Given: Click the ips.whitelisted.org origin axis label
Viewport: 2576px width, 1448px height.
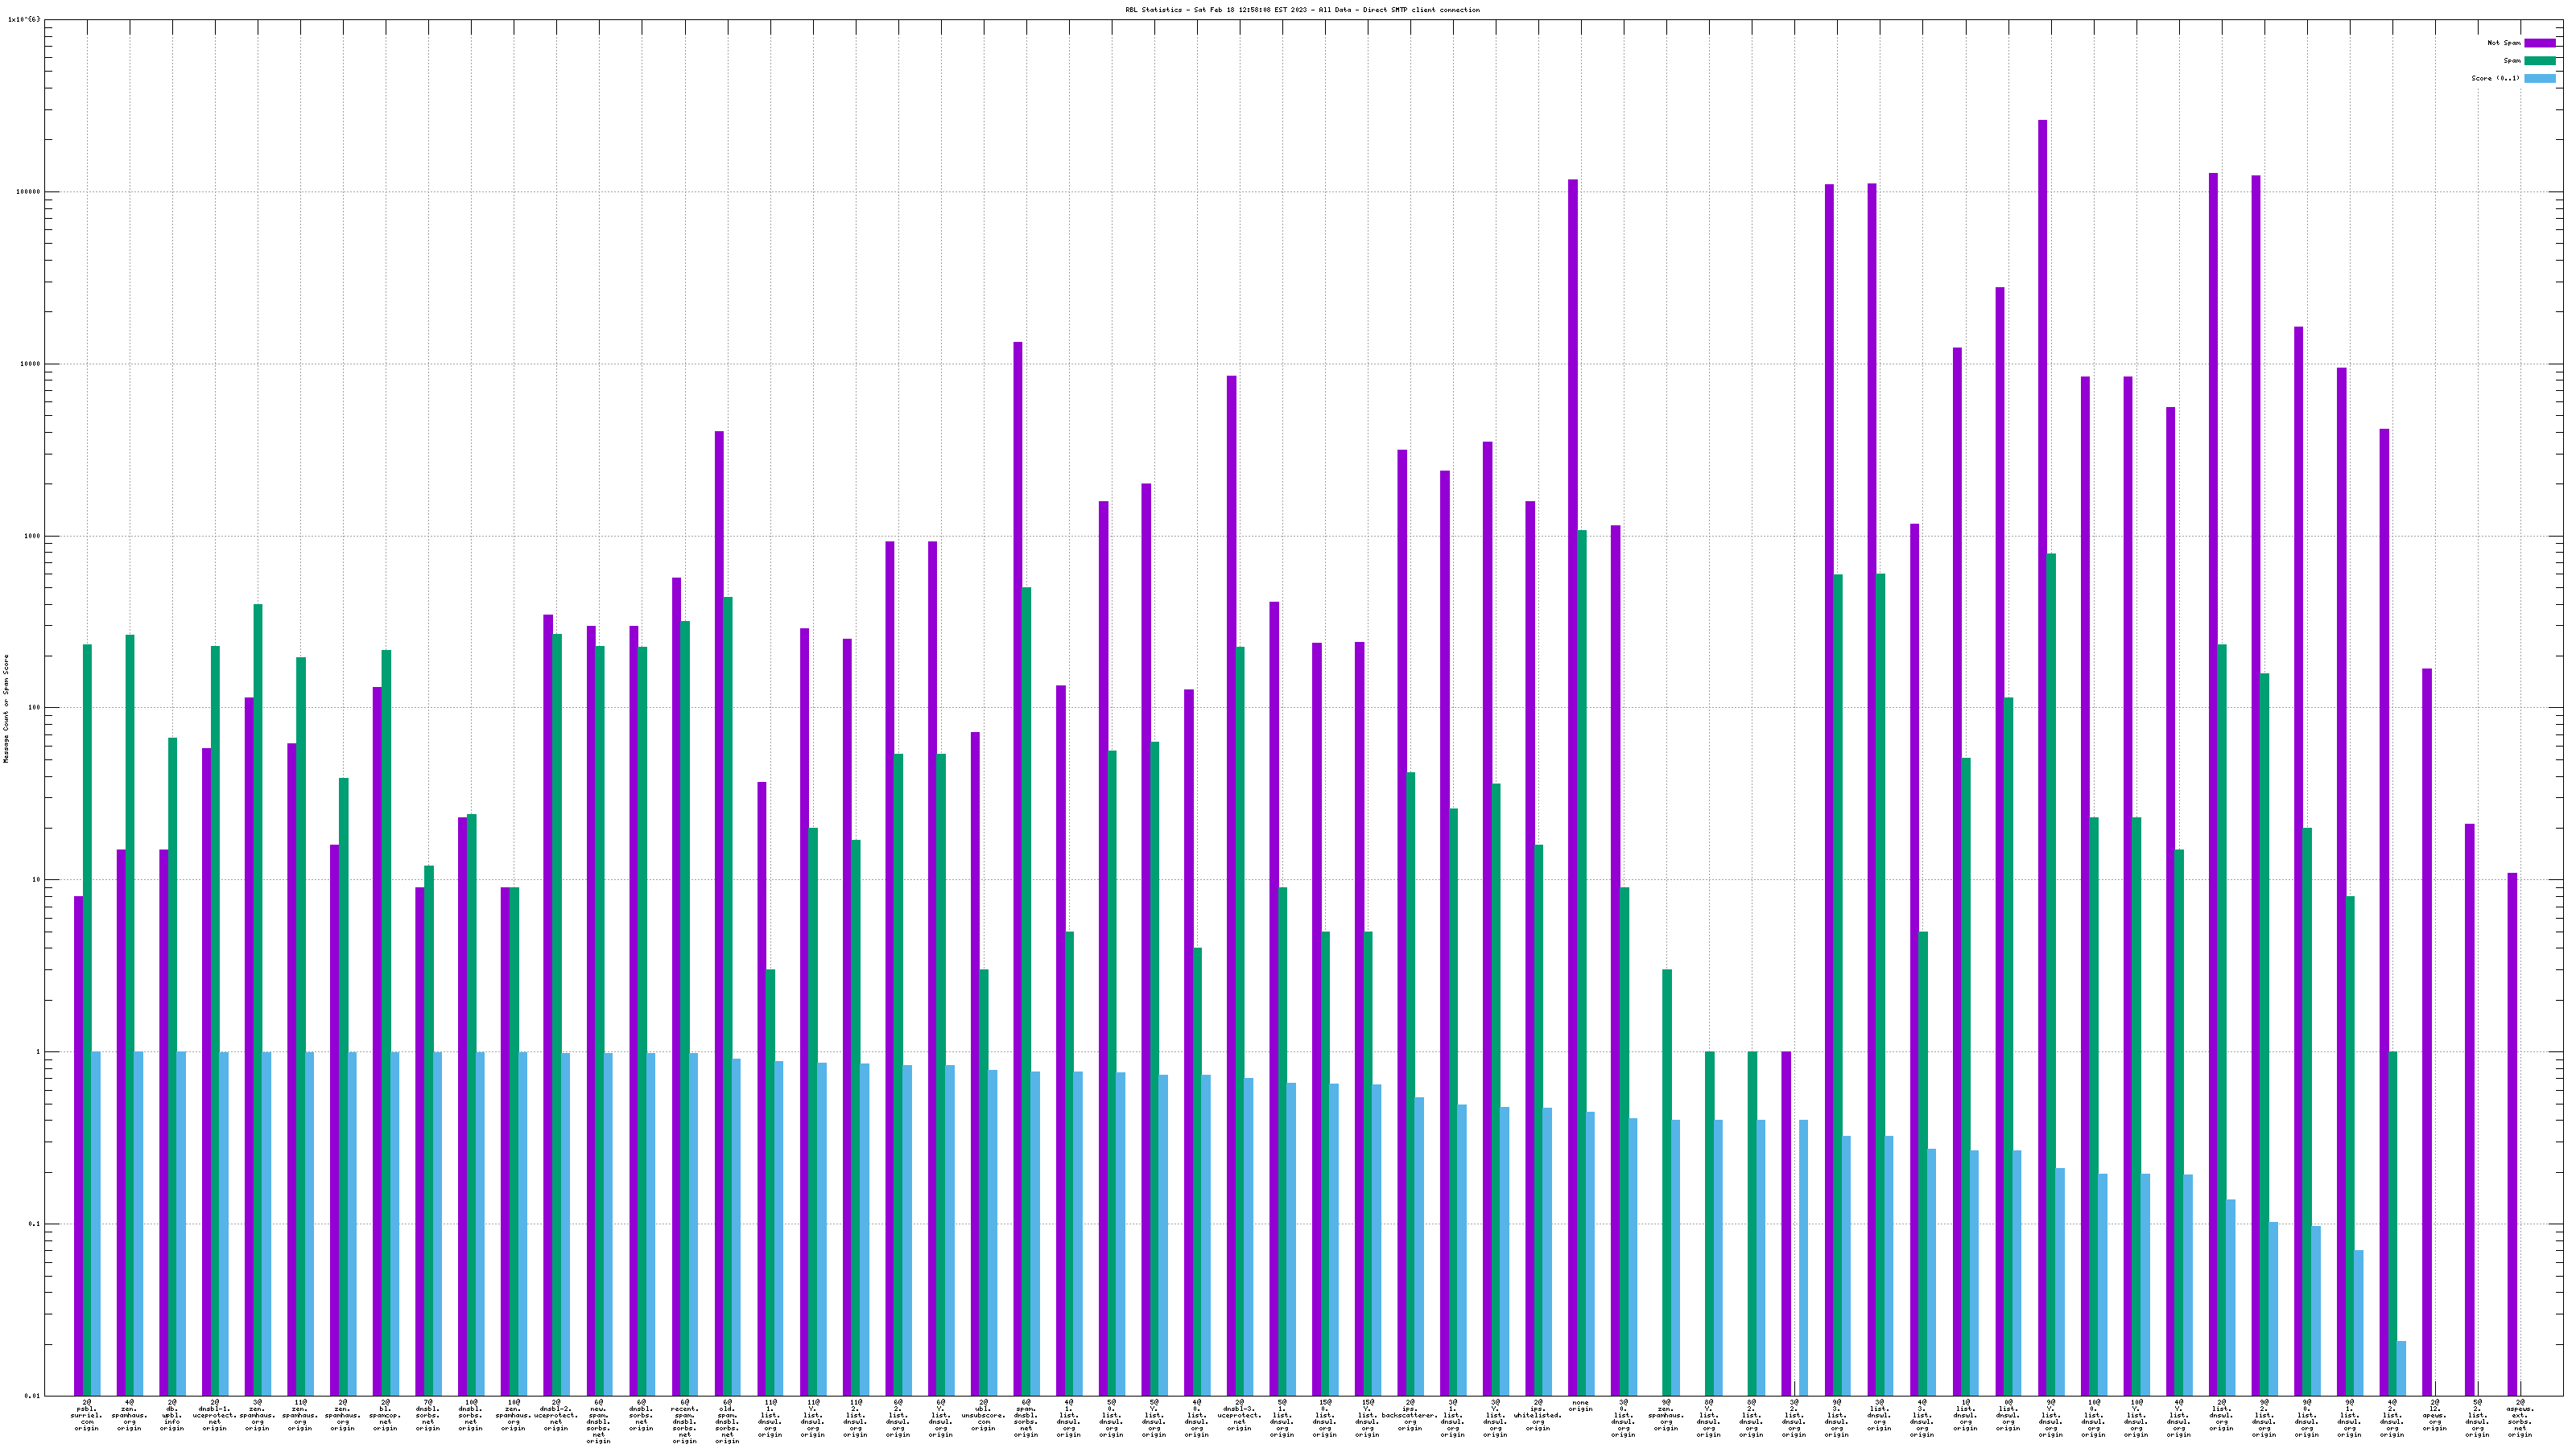Looking at the screenshot, I should coord(1538,1415).
